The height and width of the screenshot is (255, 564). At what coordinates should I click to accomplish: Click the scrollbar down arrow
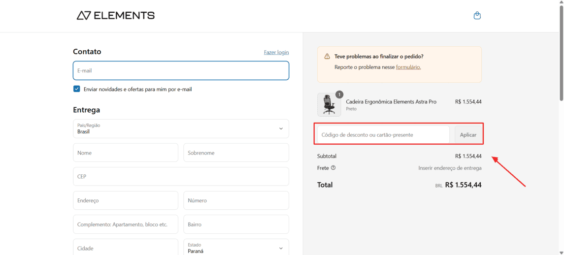(x=561, y=252)
